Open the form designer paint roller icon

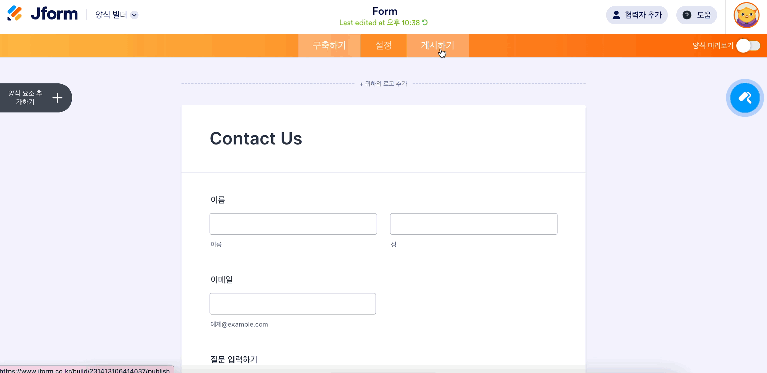744,98
